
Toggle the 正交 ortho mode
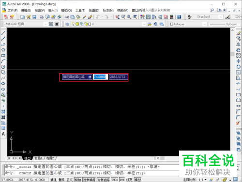(70, 180)
